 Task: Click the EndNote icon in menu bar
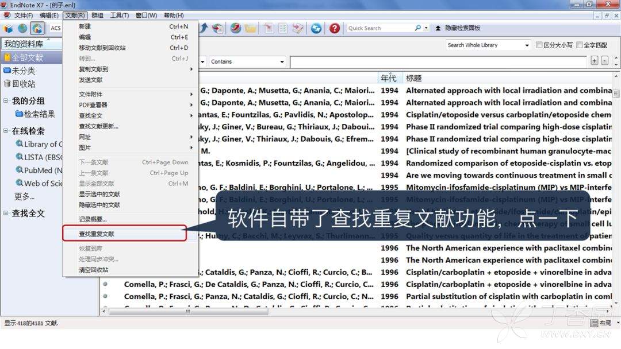7,15
